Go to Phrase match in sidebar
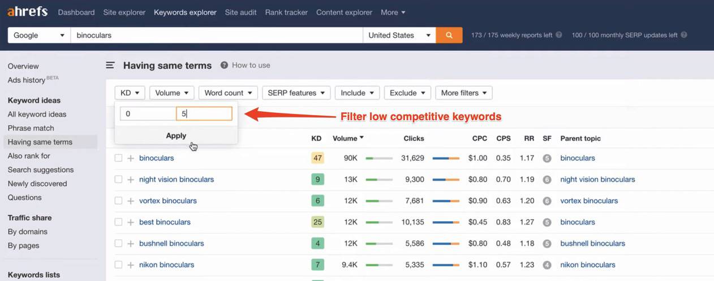The height and width of the screenshot is (281, 714). (31, 128)
